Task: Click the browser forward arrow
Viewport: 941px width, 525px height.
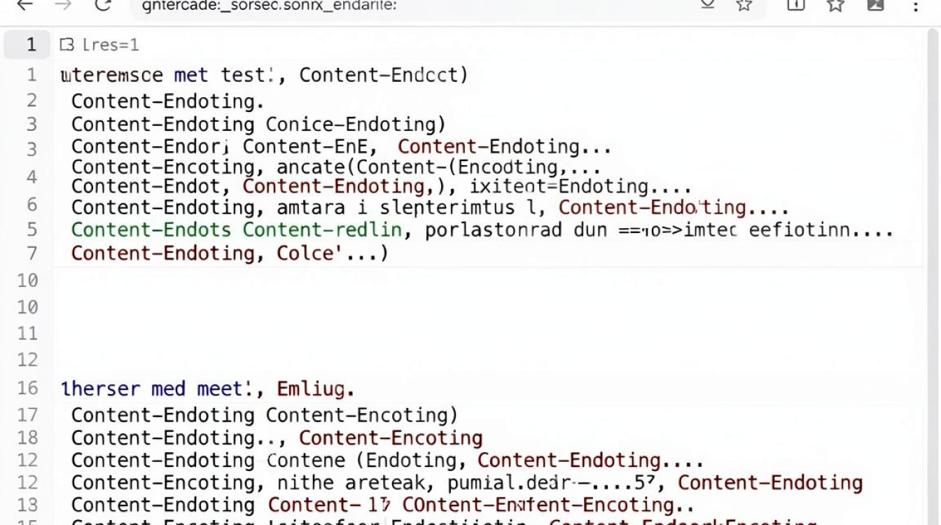Action: coord(63,4)
